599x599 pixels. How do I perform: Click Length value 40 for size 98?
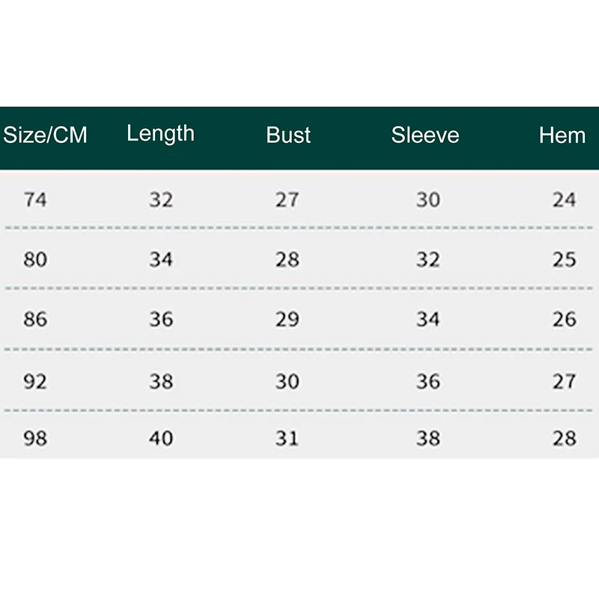click(x=161, y=438)
